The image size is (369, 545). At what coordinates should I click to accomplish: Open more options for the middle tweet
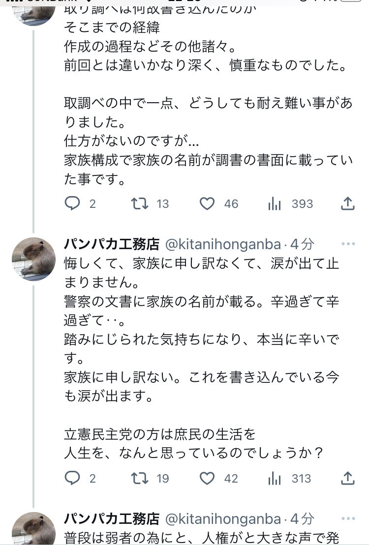[348, 244]
